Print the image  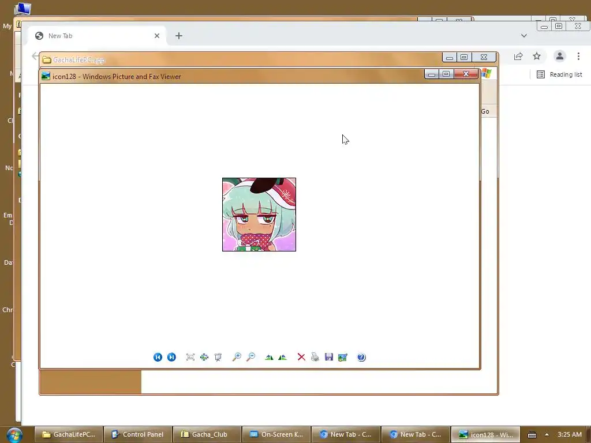[315, 357]
